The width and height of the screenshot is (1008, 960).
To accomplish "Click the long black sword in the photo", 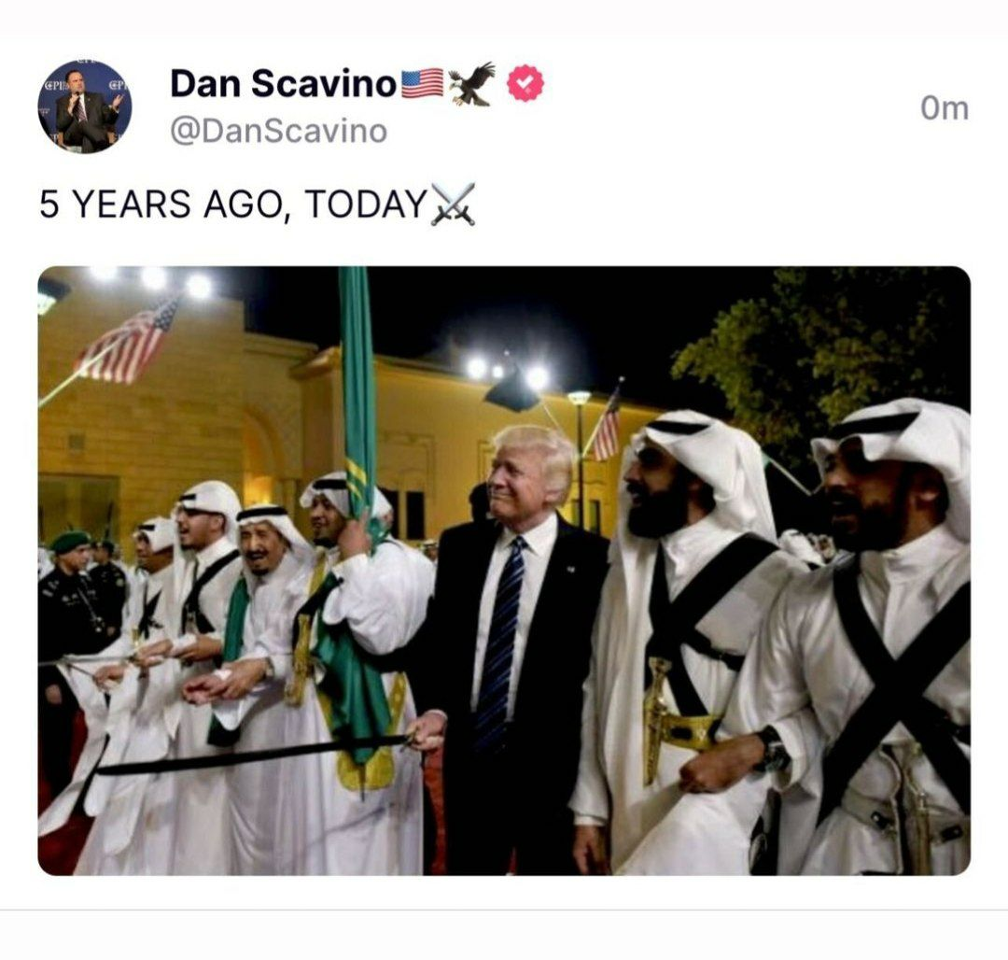I will 254,755.
